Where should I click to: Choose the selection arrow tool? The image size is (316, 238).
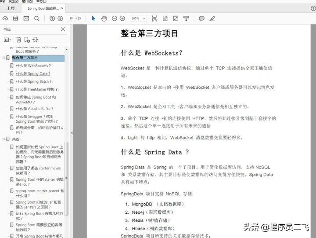tap(93, 18)
